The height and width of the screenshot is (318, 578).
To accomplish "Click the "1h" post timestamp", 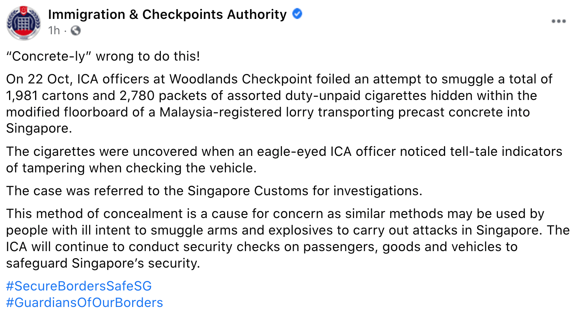I will click(54, 30).
